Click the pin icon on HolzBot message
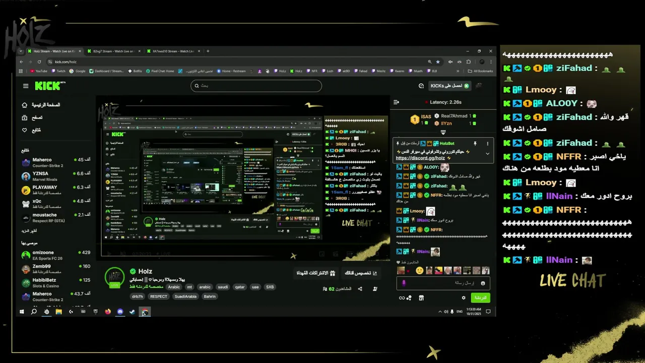The height and width of the screenshot is (363, 645). coord(475,144)
